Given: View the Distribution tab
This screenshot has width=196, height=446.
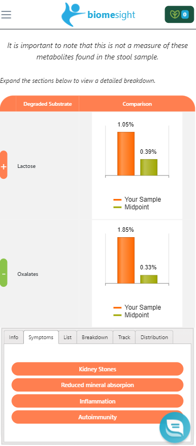Looking at the screenshot, I should tap(154, 337).
